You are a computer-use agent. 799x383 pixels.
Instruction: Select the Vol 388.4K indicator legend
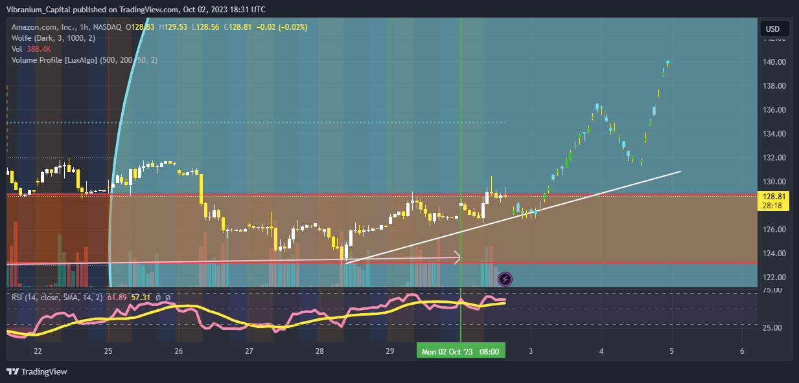(x=30, y=49)
